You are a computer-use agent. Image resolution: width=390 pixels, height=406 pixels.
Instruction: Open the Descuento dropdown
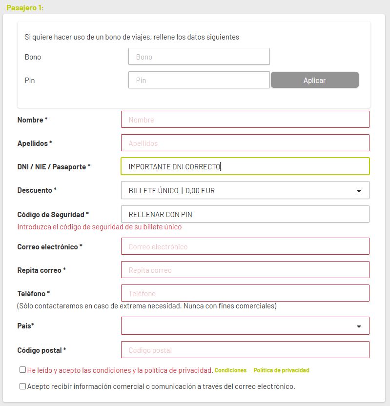coord(245,190)
